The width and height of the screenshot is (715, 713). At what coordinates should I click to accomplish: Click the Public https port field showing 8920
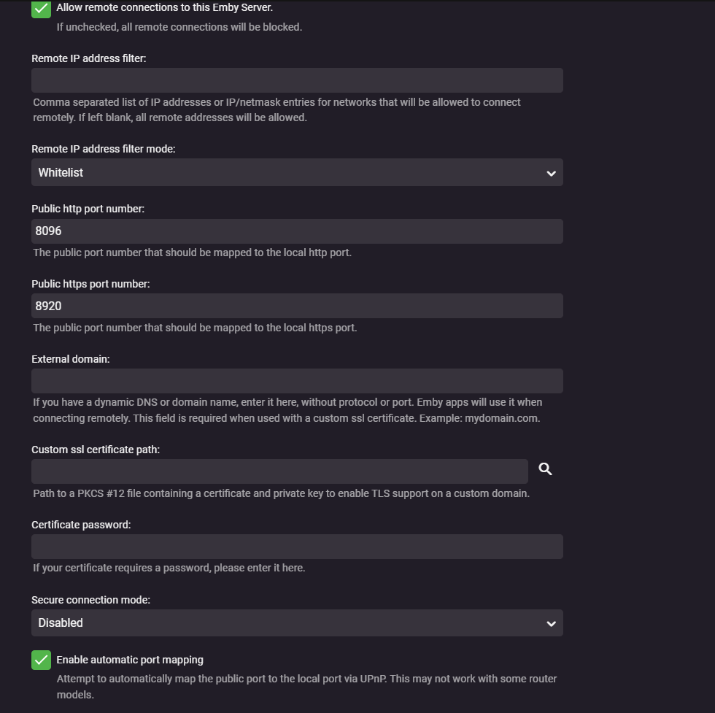(297, 307)
